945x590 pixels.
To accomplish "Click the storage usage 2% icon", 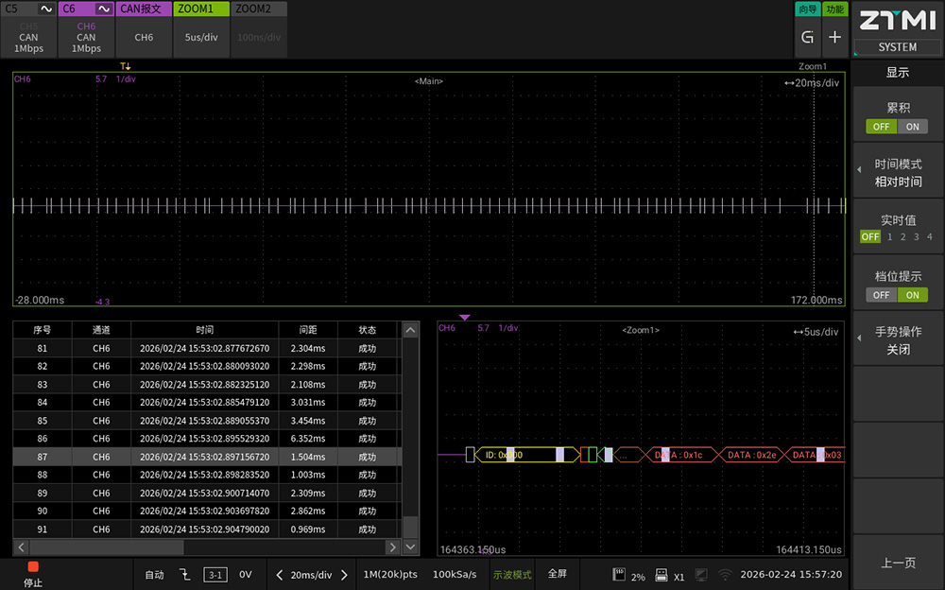I will point(621,574).
